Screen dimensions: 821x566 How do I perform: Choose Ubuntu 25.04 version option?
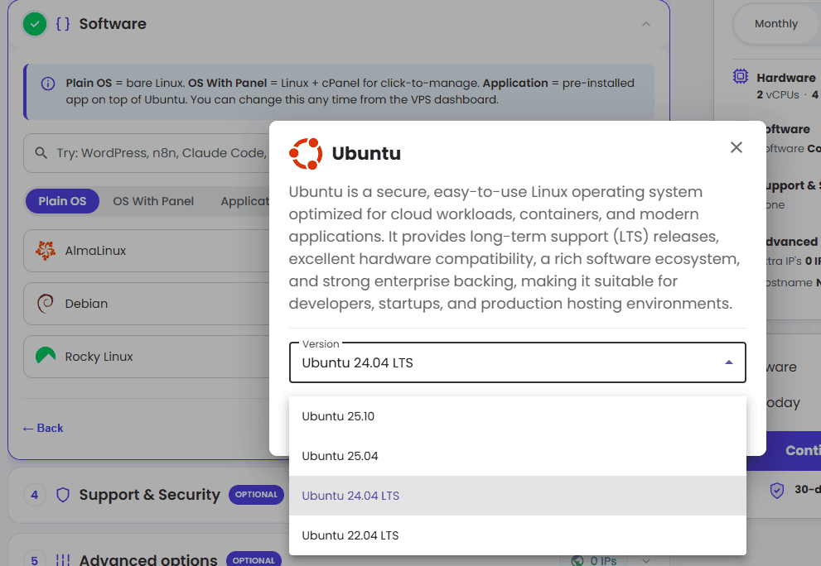click(517, 456)
